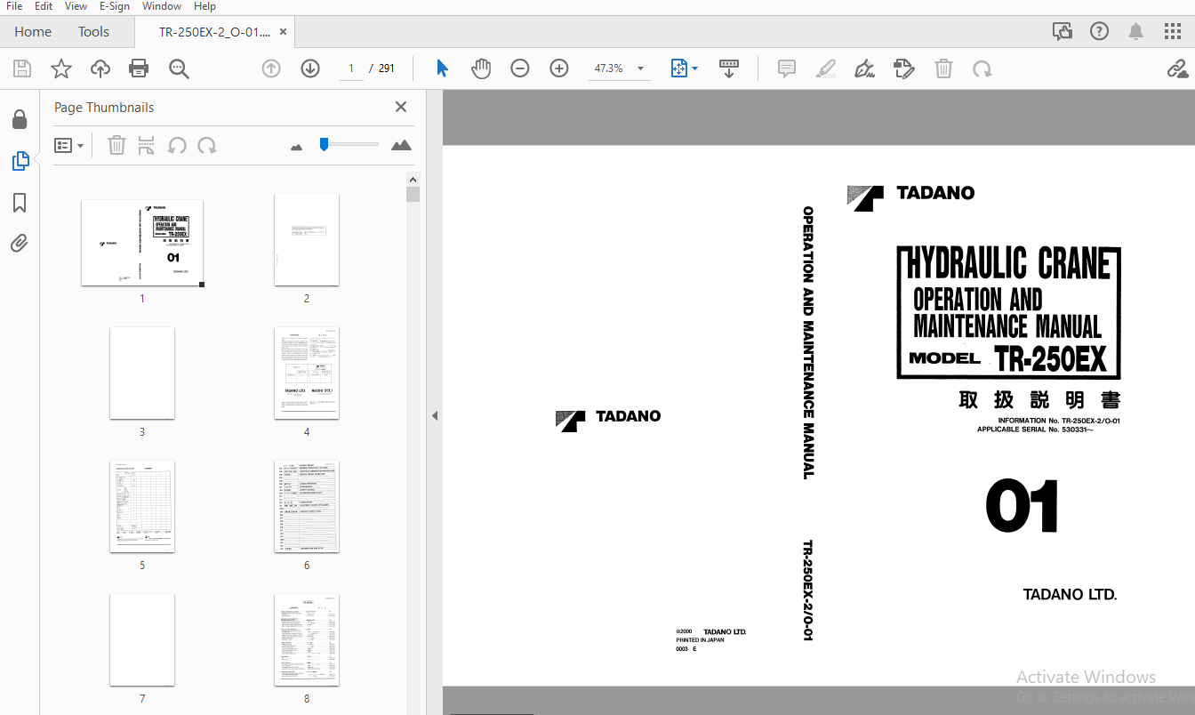
Task: Open the apps grid icon
Action: point(1173,32)
